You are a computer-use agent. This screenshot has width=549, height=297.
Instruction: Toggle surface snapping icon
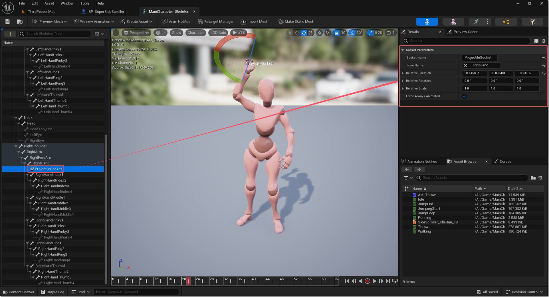pyautogui.click(x=328, y=33)
